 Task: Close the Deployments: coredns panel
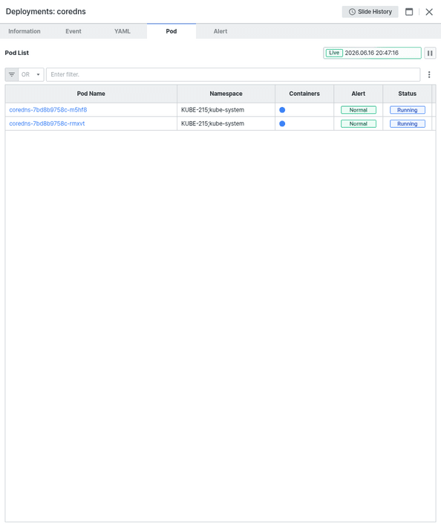pyautogui.click(x=429, y=12)
